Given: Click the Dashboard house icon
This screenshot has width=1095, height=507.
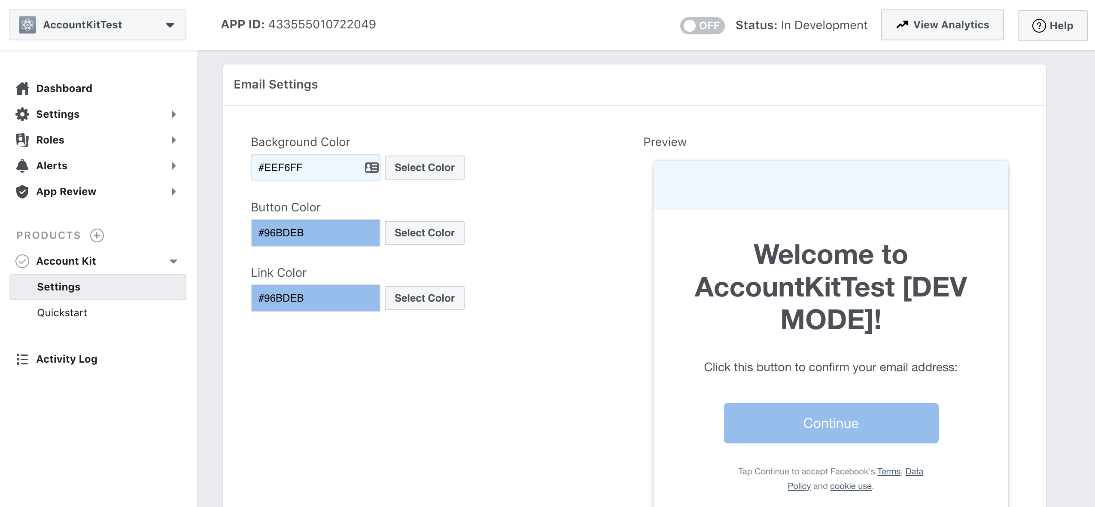Looking at the screenshot, I should point(22,89).
